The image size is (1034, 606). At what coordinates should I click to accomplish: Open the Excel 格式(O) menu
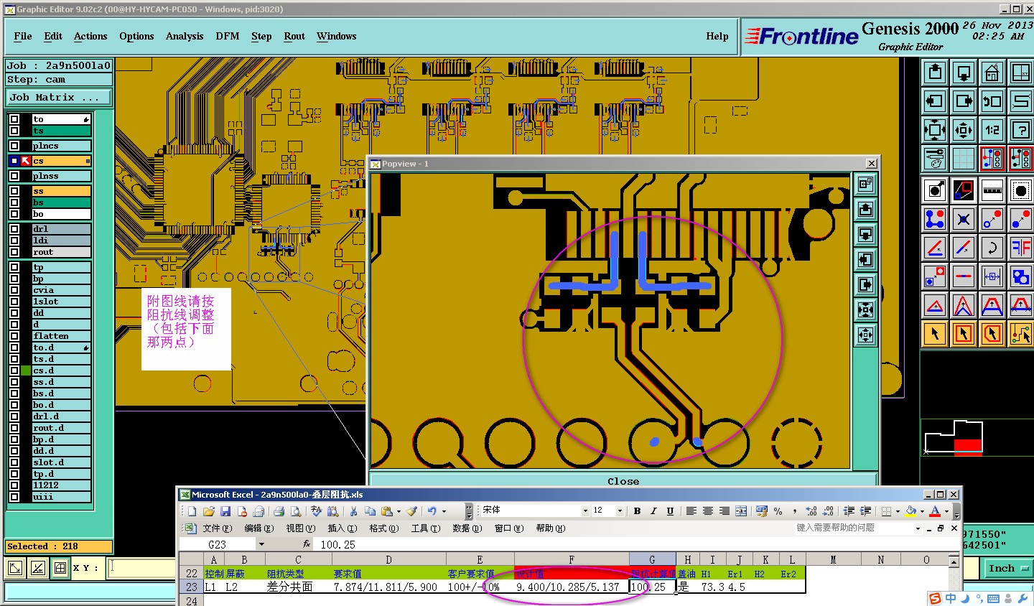[x=383, y=528]
